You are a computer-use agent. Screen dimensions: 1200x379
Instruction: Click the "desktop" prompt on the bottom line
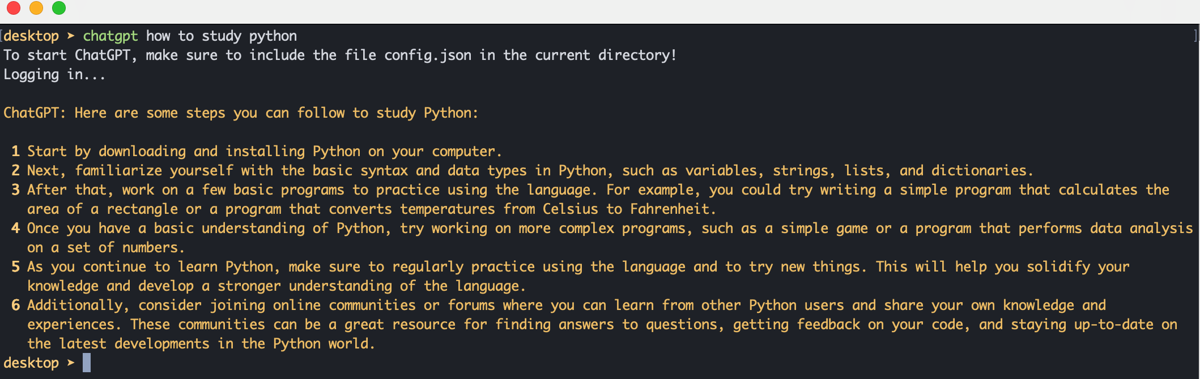[x=31, y=363]
